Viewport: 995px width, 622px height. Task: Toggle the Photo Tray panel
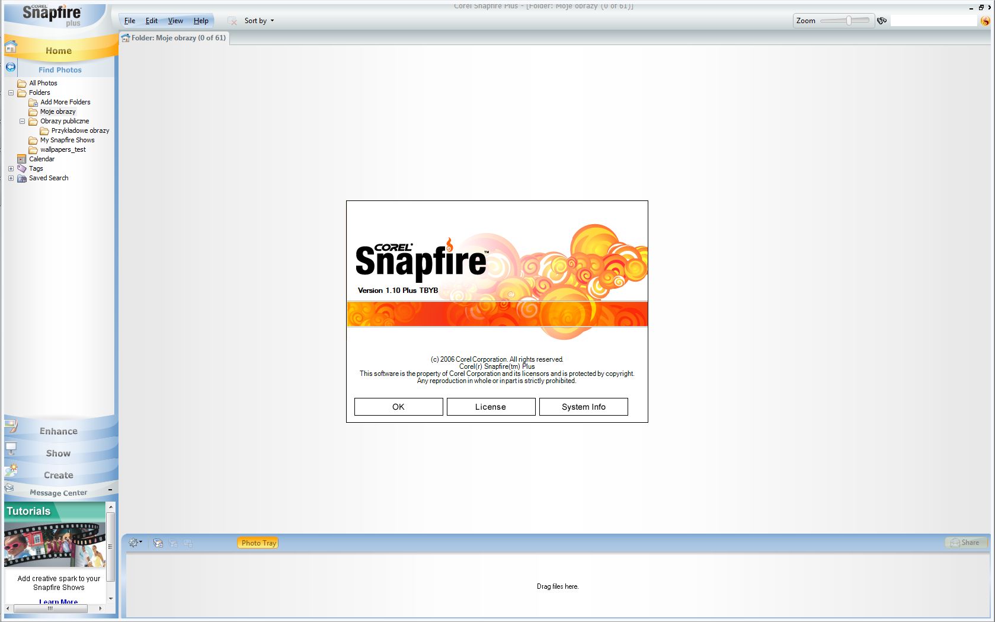click(x=258, y=543)
